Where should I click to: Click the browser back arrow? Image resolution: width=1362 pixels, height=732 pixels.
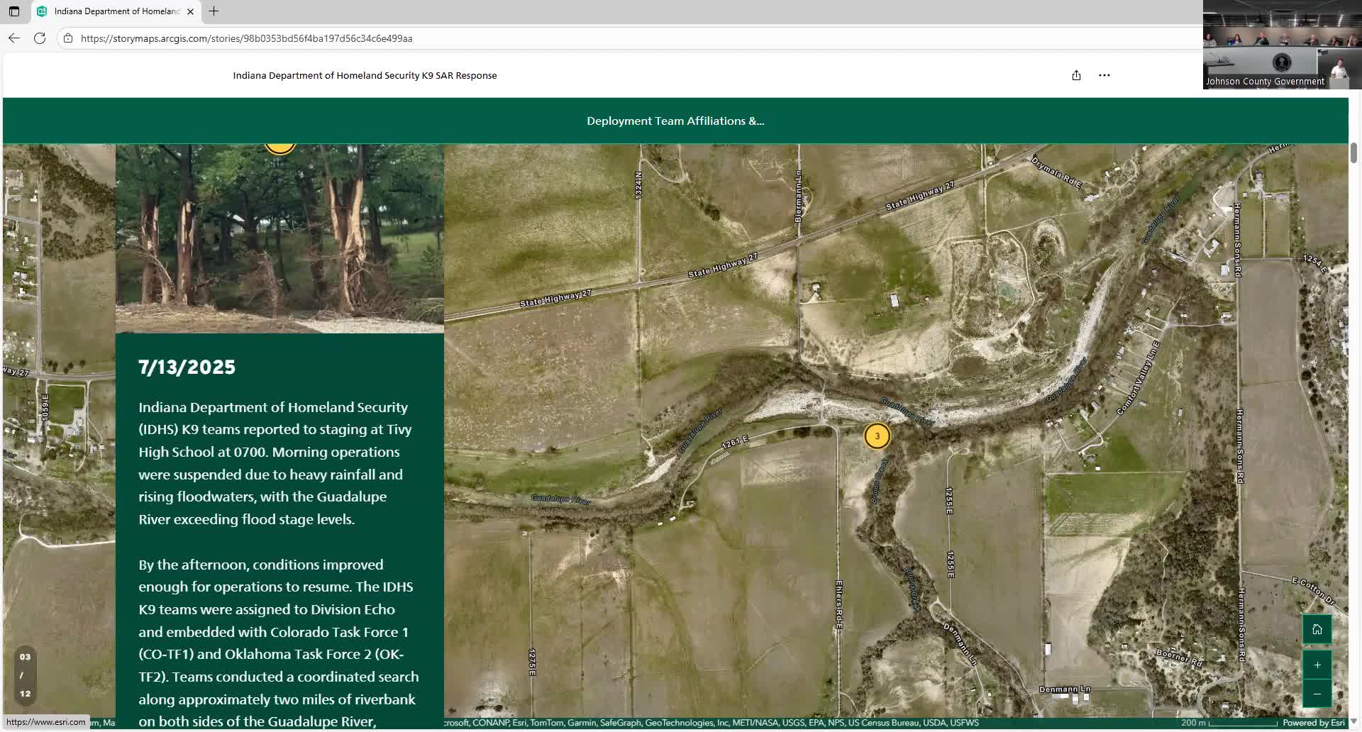click(14, 38)
